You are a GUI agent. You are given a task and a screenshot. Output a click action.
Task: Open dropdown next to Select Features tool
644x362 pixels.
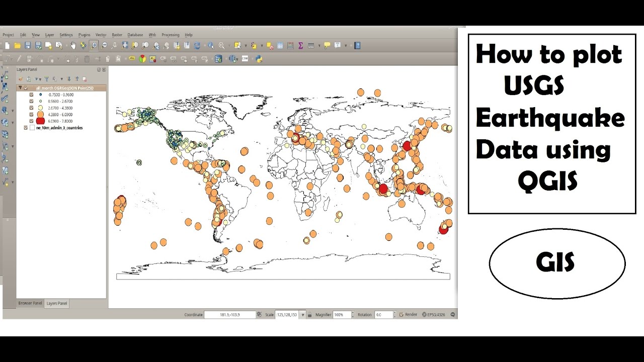pyautogui.click(x=246, y=46)
